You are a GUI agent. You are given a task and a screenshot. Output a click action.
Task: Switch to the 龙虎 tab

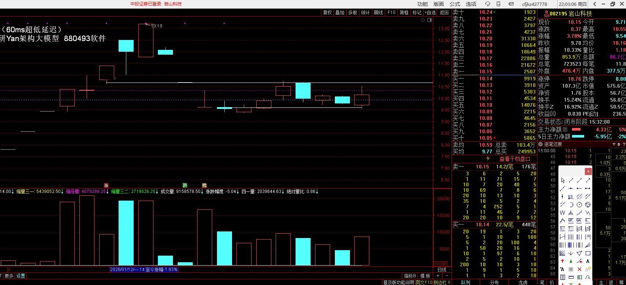523,282
